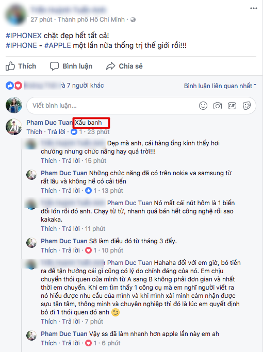Click the blue like reaction icon summary
This screenshot has height=352, width=263.
coord(10,86)
